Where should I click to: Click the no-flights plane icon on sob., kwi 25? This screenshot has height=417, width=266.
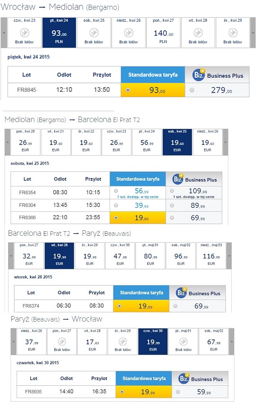tap(94, 33)
